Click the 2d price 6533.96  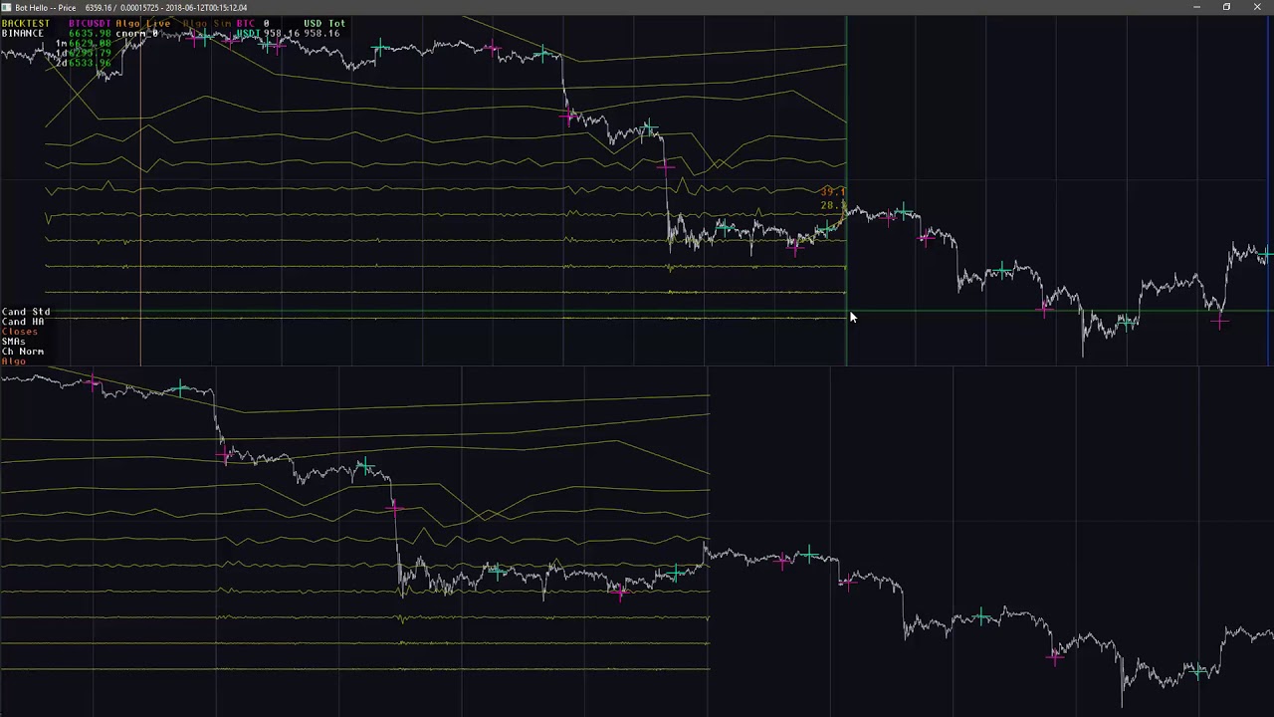[90, 63]
